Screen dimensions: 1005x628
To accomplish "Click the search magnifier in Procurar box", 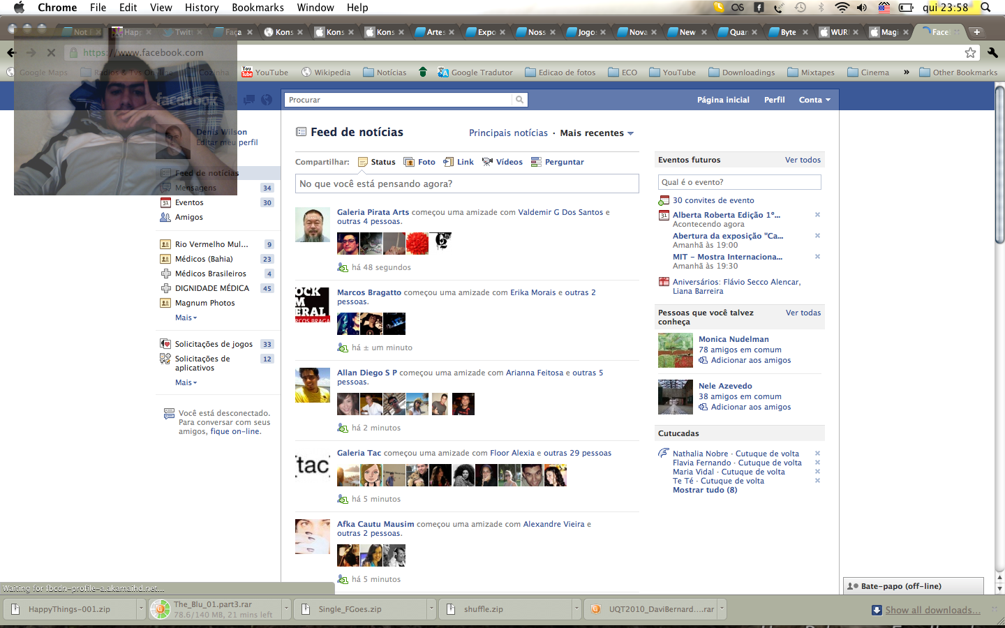I will [x=519, y=100].
